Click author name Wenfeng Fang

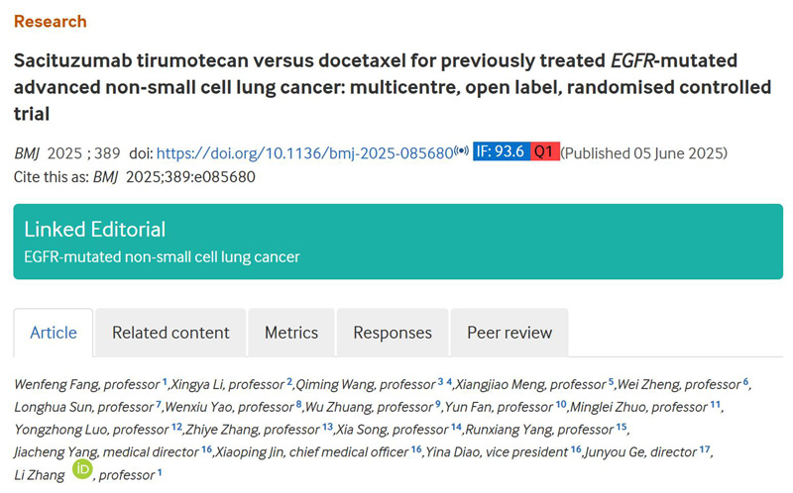[48, 384]
